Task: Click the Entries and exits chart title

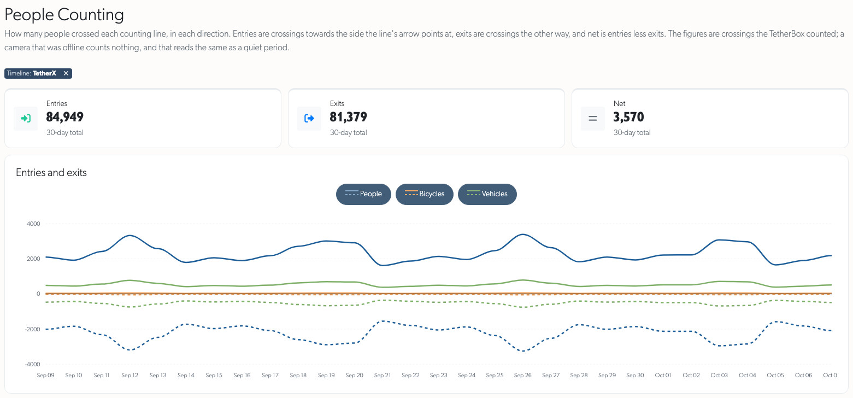Action: [51, 173]
